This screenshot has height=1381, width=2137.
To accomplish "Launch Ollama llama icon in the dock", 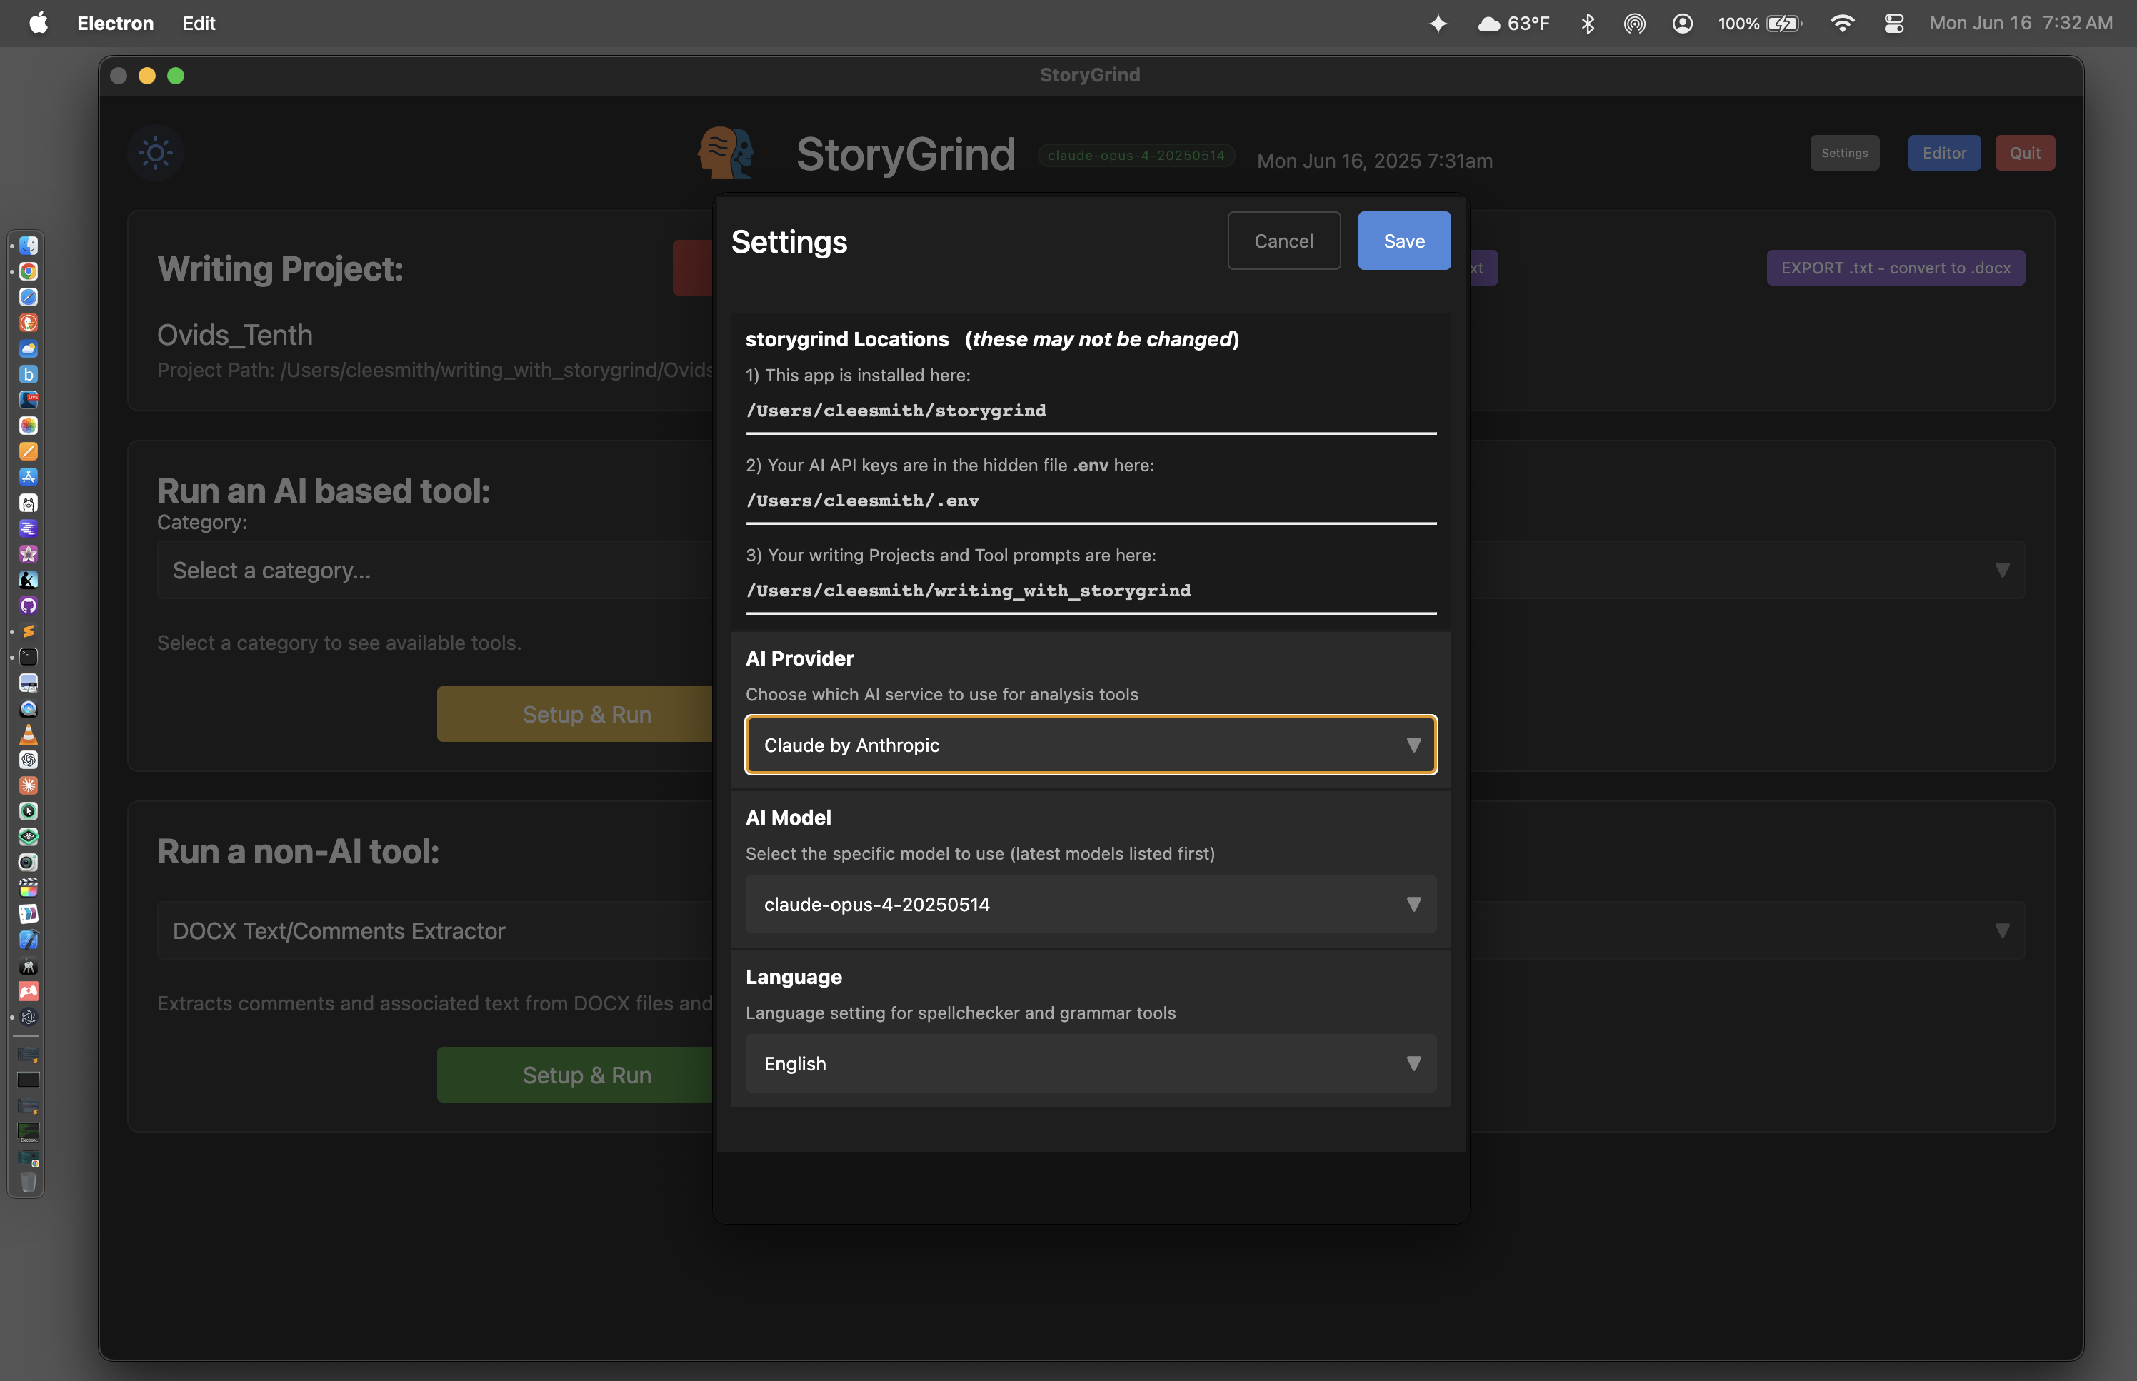I will point(29,503).
